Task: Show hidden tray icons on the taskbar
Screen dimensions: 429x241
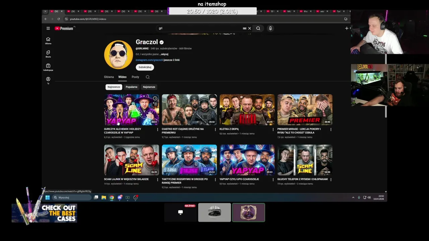Action: [x=353, y=197]
